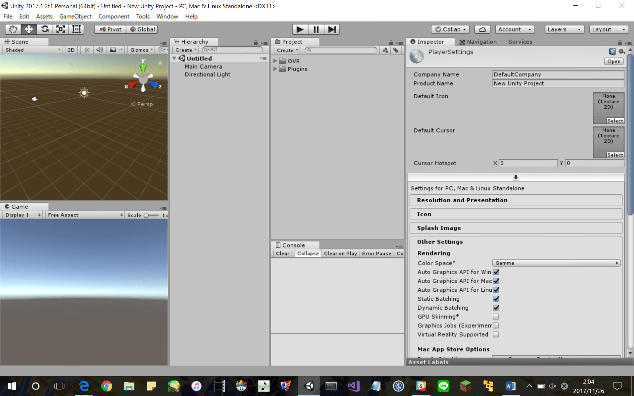Select the Rotate tool
The width and height of the screenshot is (634, 396).
[x=45, y=29]
